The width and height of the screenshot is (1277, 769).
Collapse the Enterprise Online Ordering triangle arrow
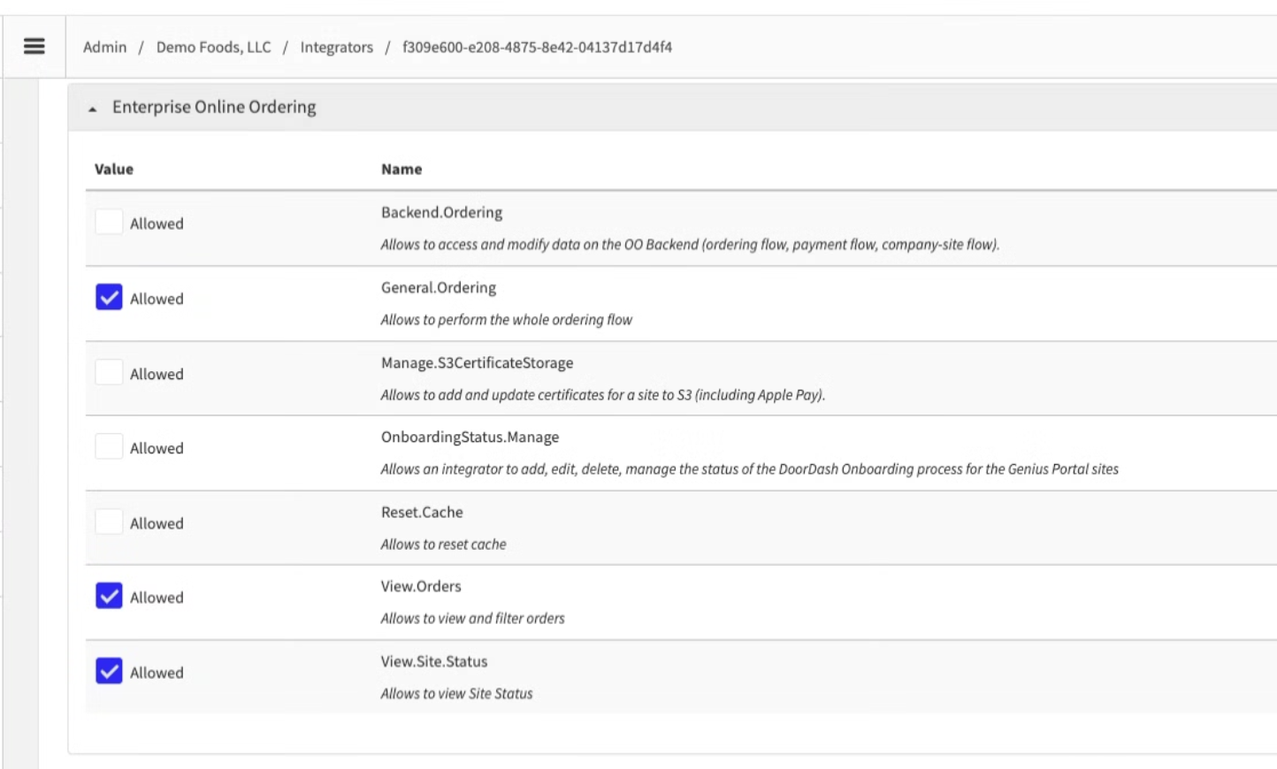[x=92, y=109]
